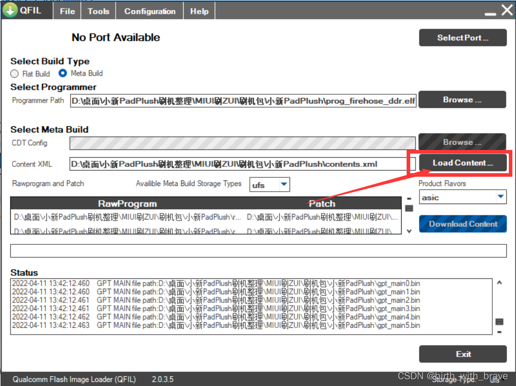The width and height of the screenshot is (516, 386).
Task: Select the gpt_main0.bin log line
Action: 216,283
